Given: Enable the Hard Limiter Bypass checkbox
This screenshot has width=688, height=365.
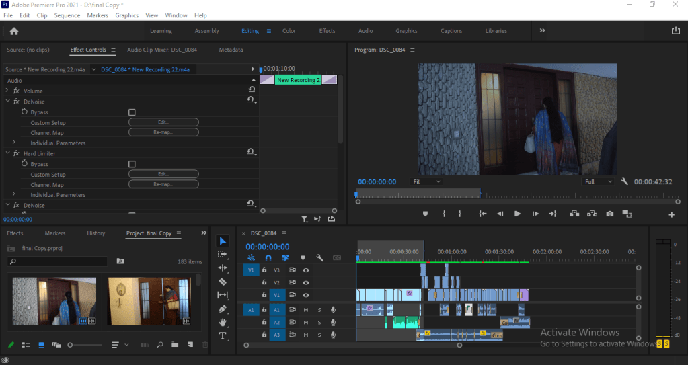Looking at the screenshot, I should (132, 164).
